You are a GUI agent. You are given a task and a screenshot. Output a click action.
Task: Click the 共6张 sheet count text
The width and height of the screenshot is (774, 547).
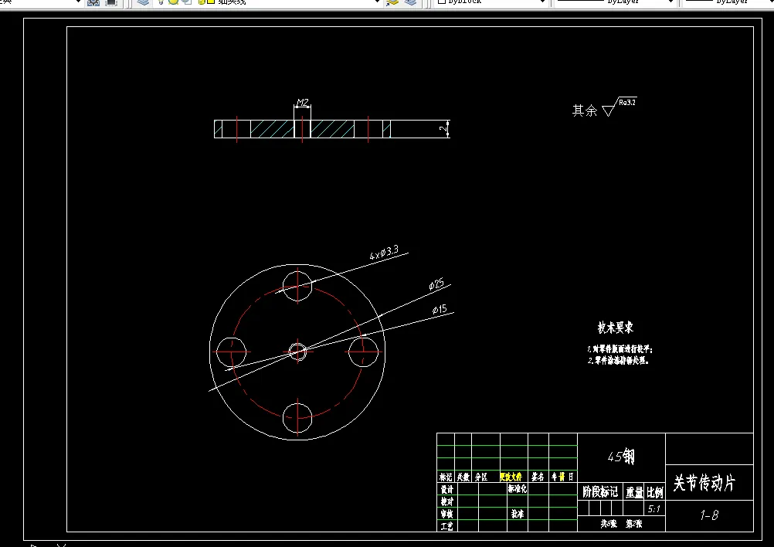(608, 524)
